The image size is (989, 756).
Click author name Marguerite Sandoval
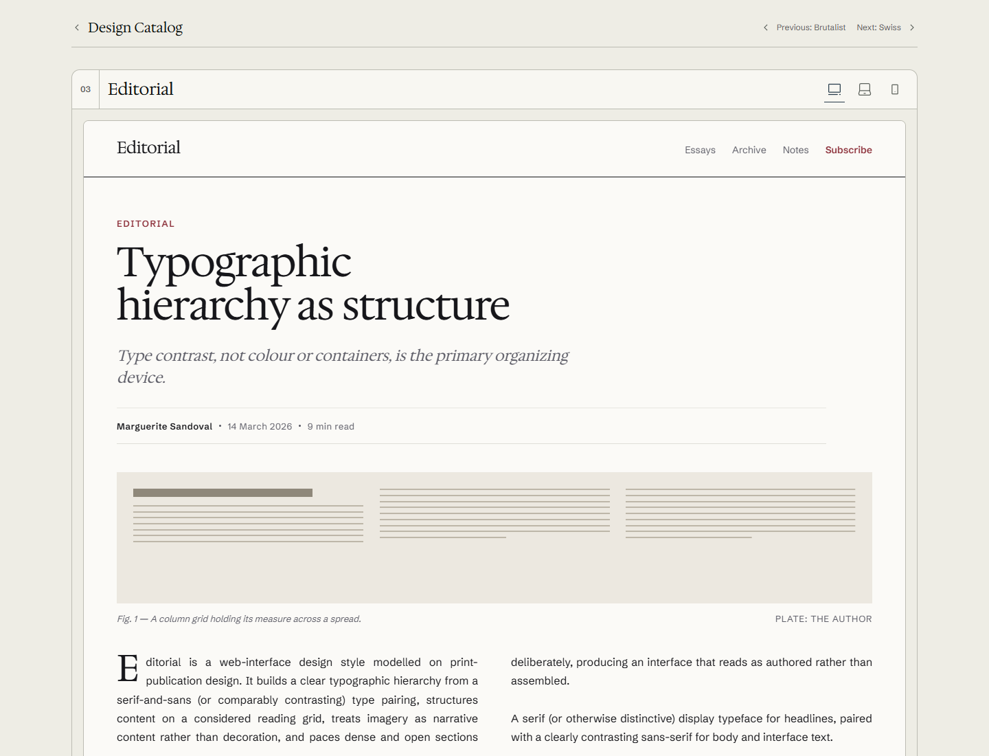click(x=165, y=427)
